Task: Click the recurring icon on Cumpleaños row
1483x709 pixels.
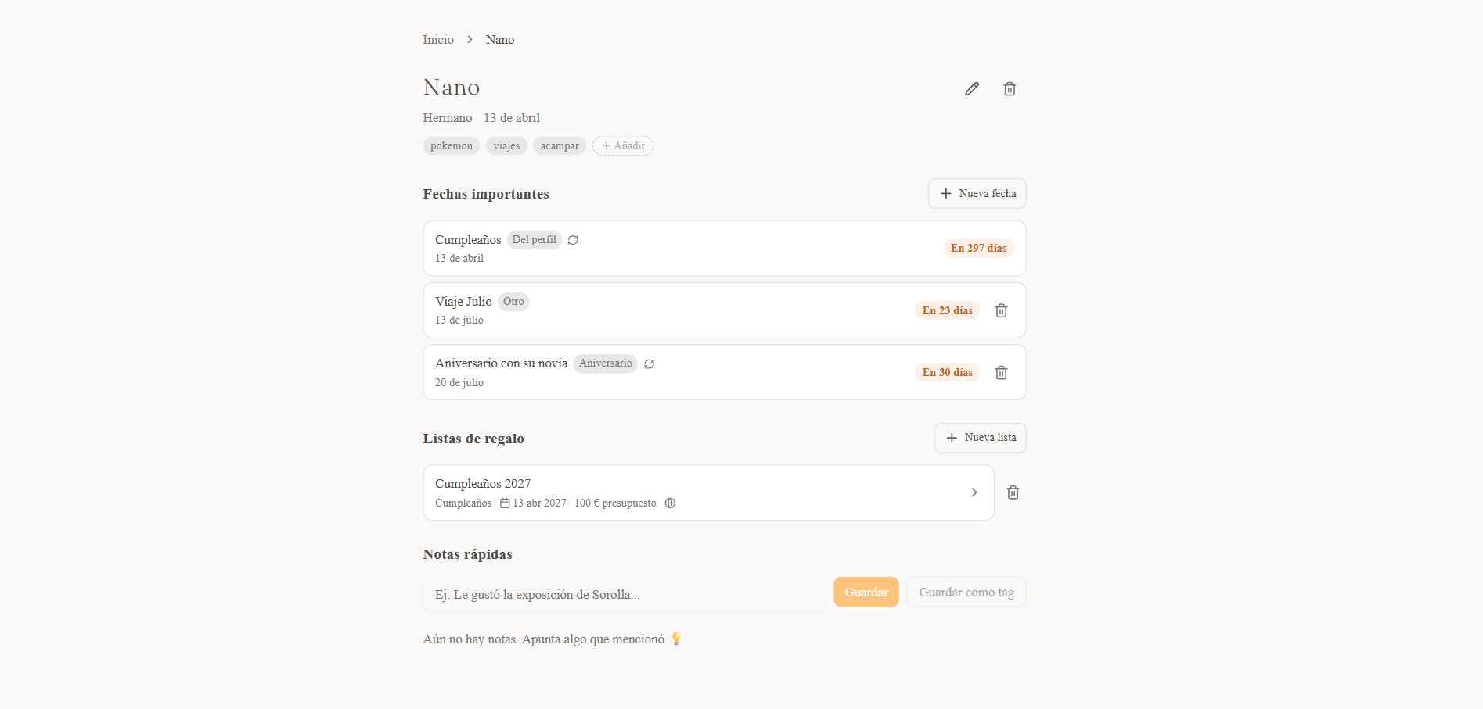Action: 573,240
